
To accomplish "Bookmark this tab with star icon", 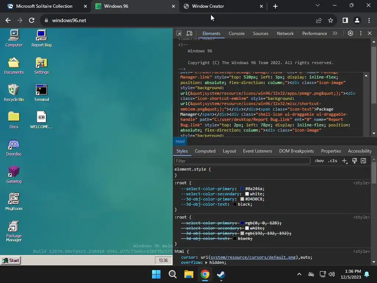I will coord(331,21).
